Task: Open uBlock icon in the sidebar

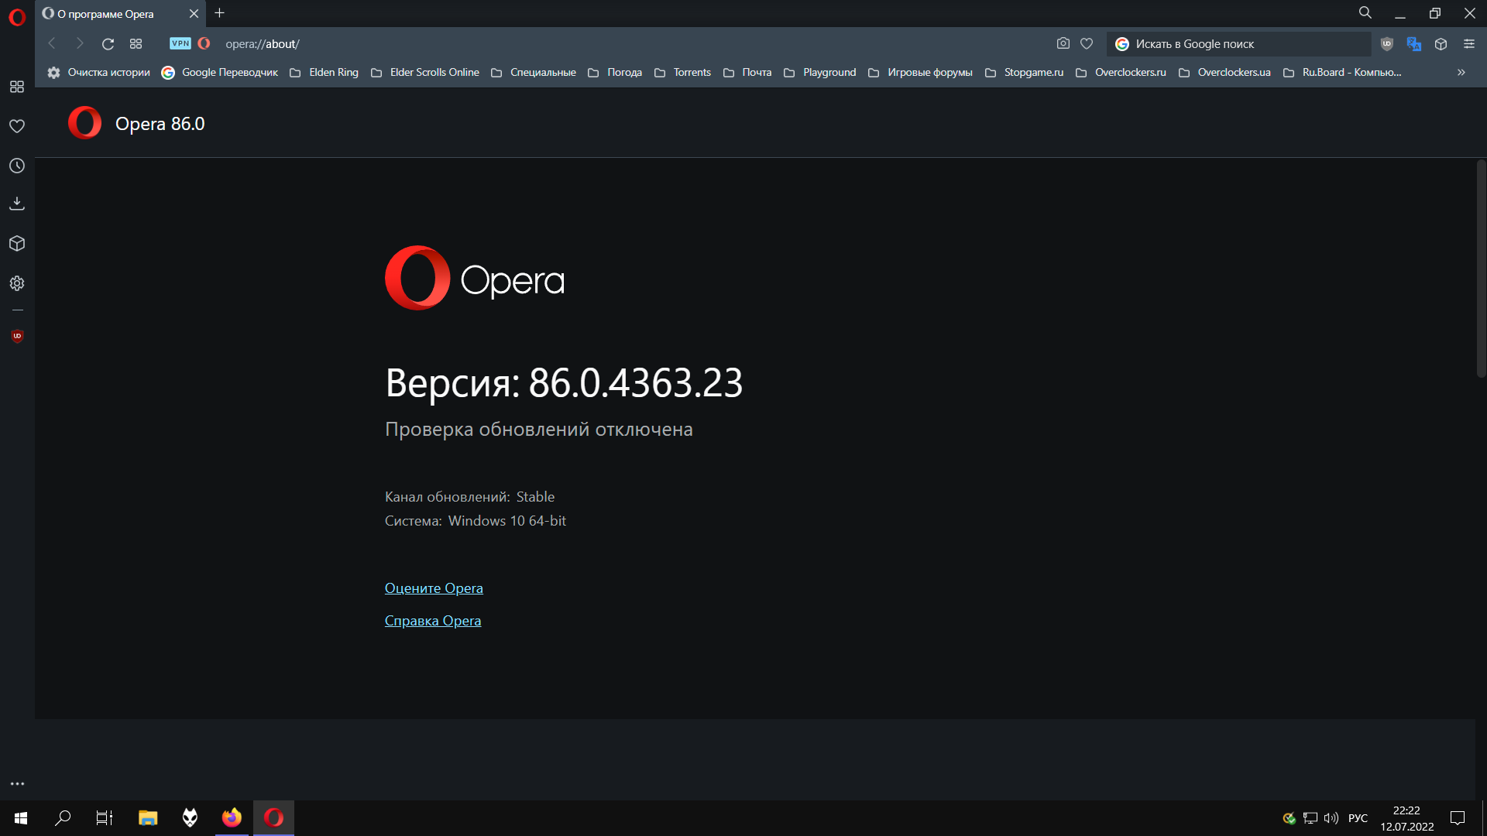Action: pyautogui.click(x=17, y=336)
